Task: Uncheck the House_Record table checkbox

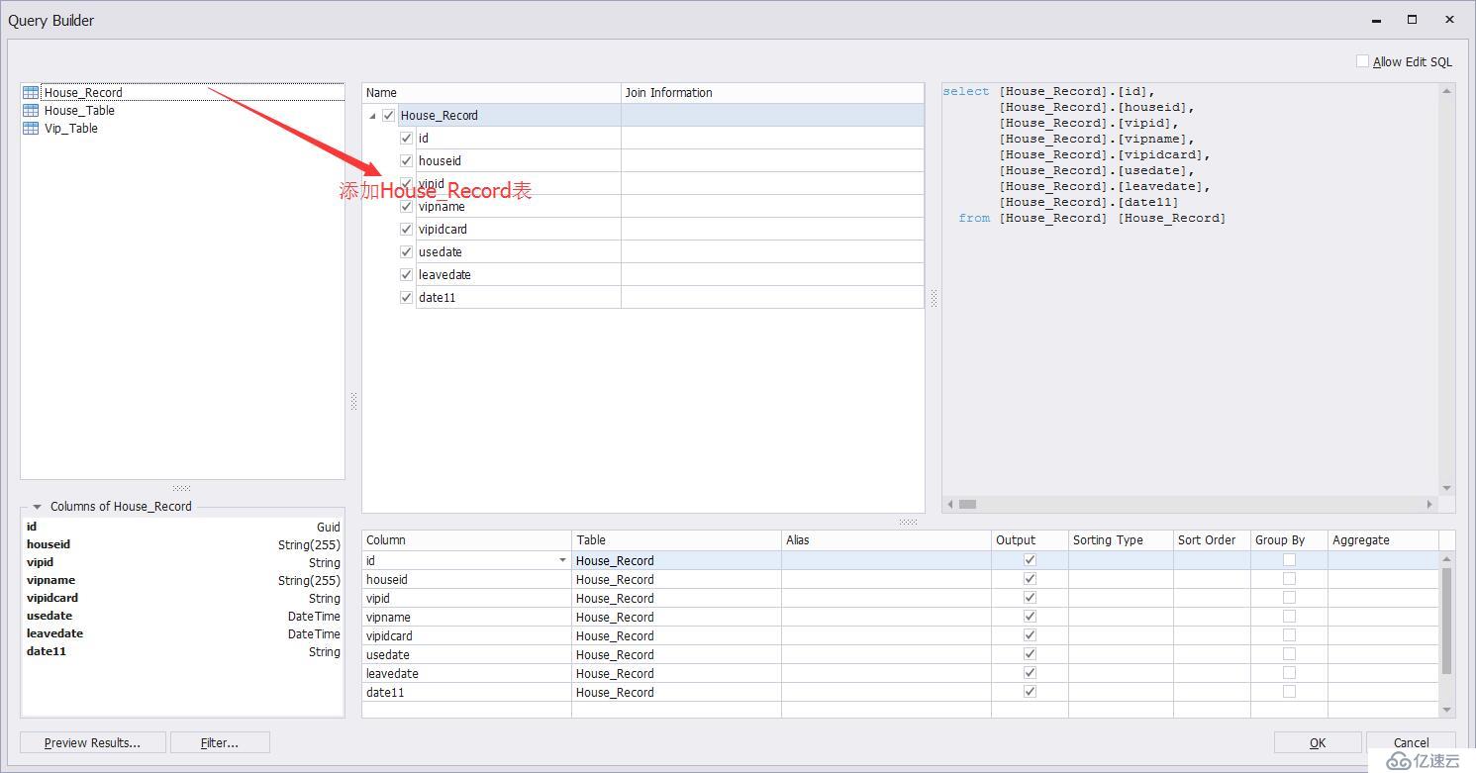Action: [388, 115]
